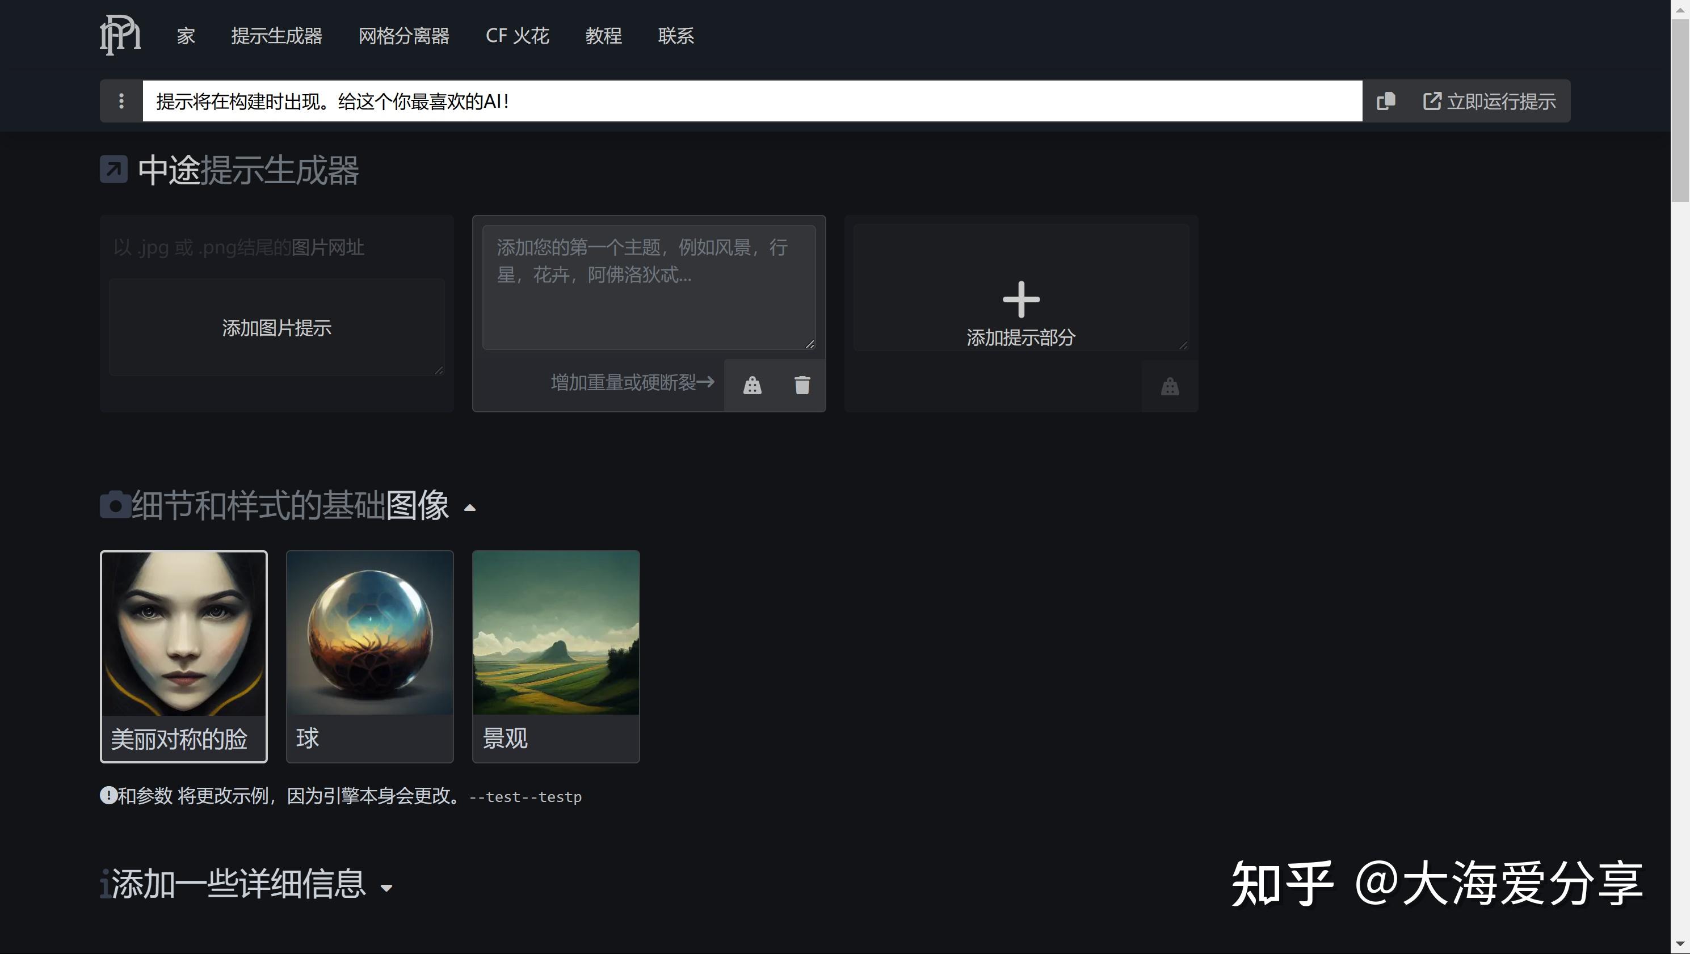
Task: Toggle the 景观 base image option
Action: point(556,656)
